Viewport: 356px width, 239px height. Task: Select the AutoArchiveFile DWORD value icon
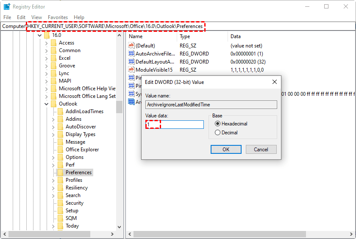pos(131,53)
